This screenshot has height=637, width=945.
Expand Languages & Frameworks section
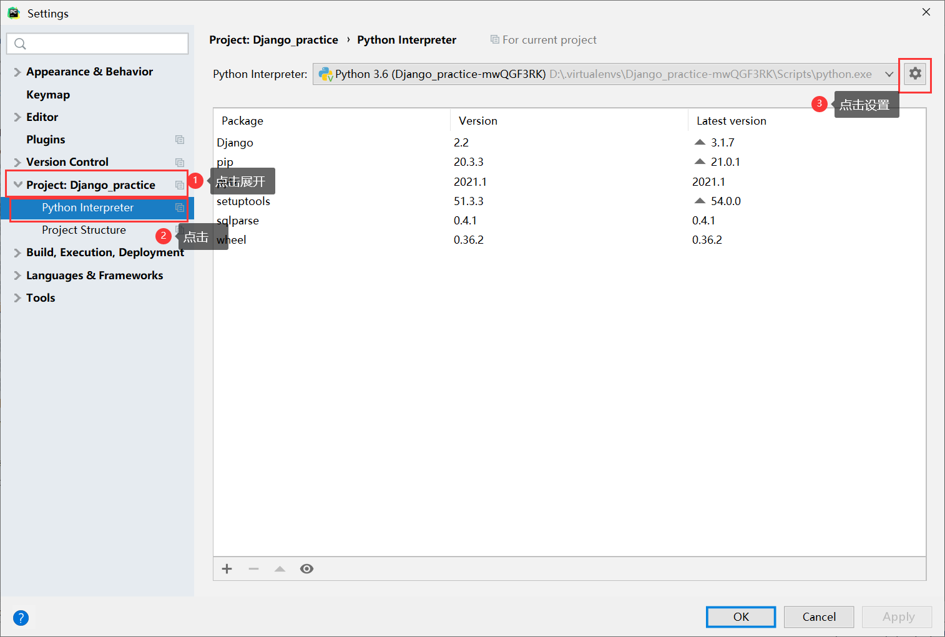point(17,275)
